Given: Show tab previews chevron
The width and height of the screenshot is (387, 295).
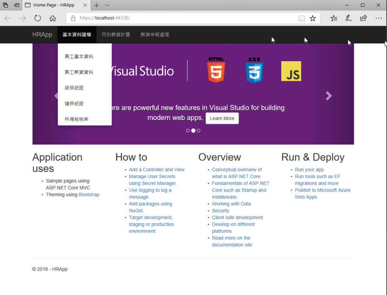Looking at the screenshot, I should point(107,5).
